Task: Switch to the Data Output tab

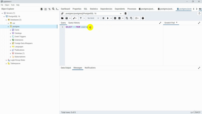Action: pos(66,68)
